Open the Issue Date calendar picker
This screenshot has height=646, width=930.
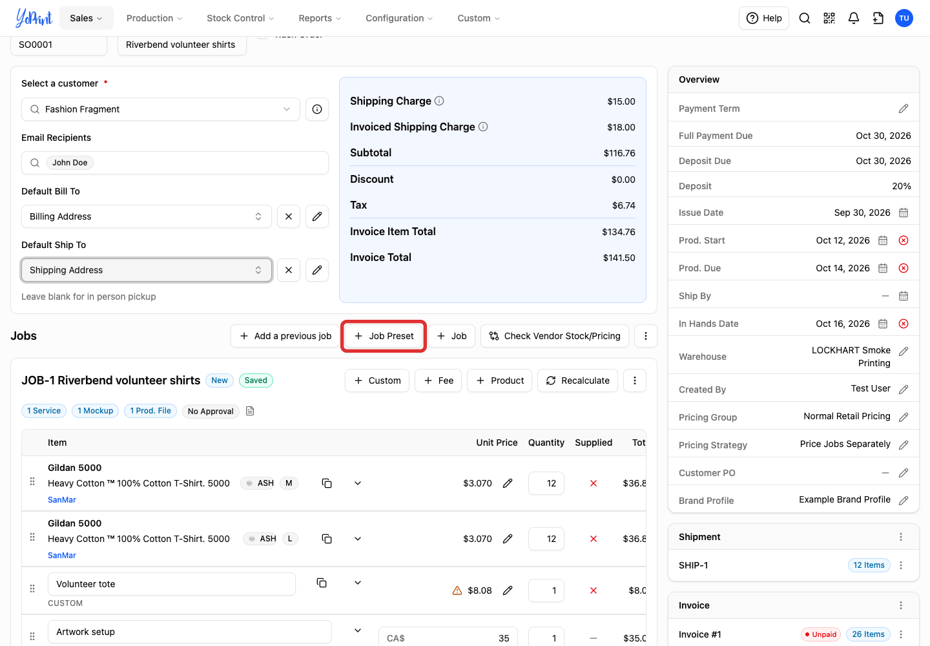coord(904,213)
